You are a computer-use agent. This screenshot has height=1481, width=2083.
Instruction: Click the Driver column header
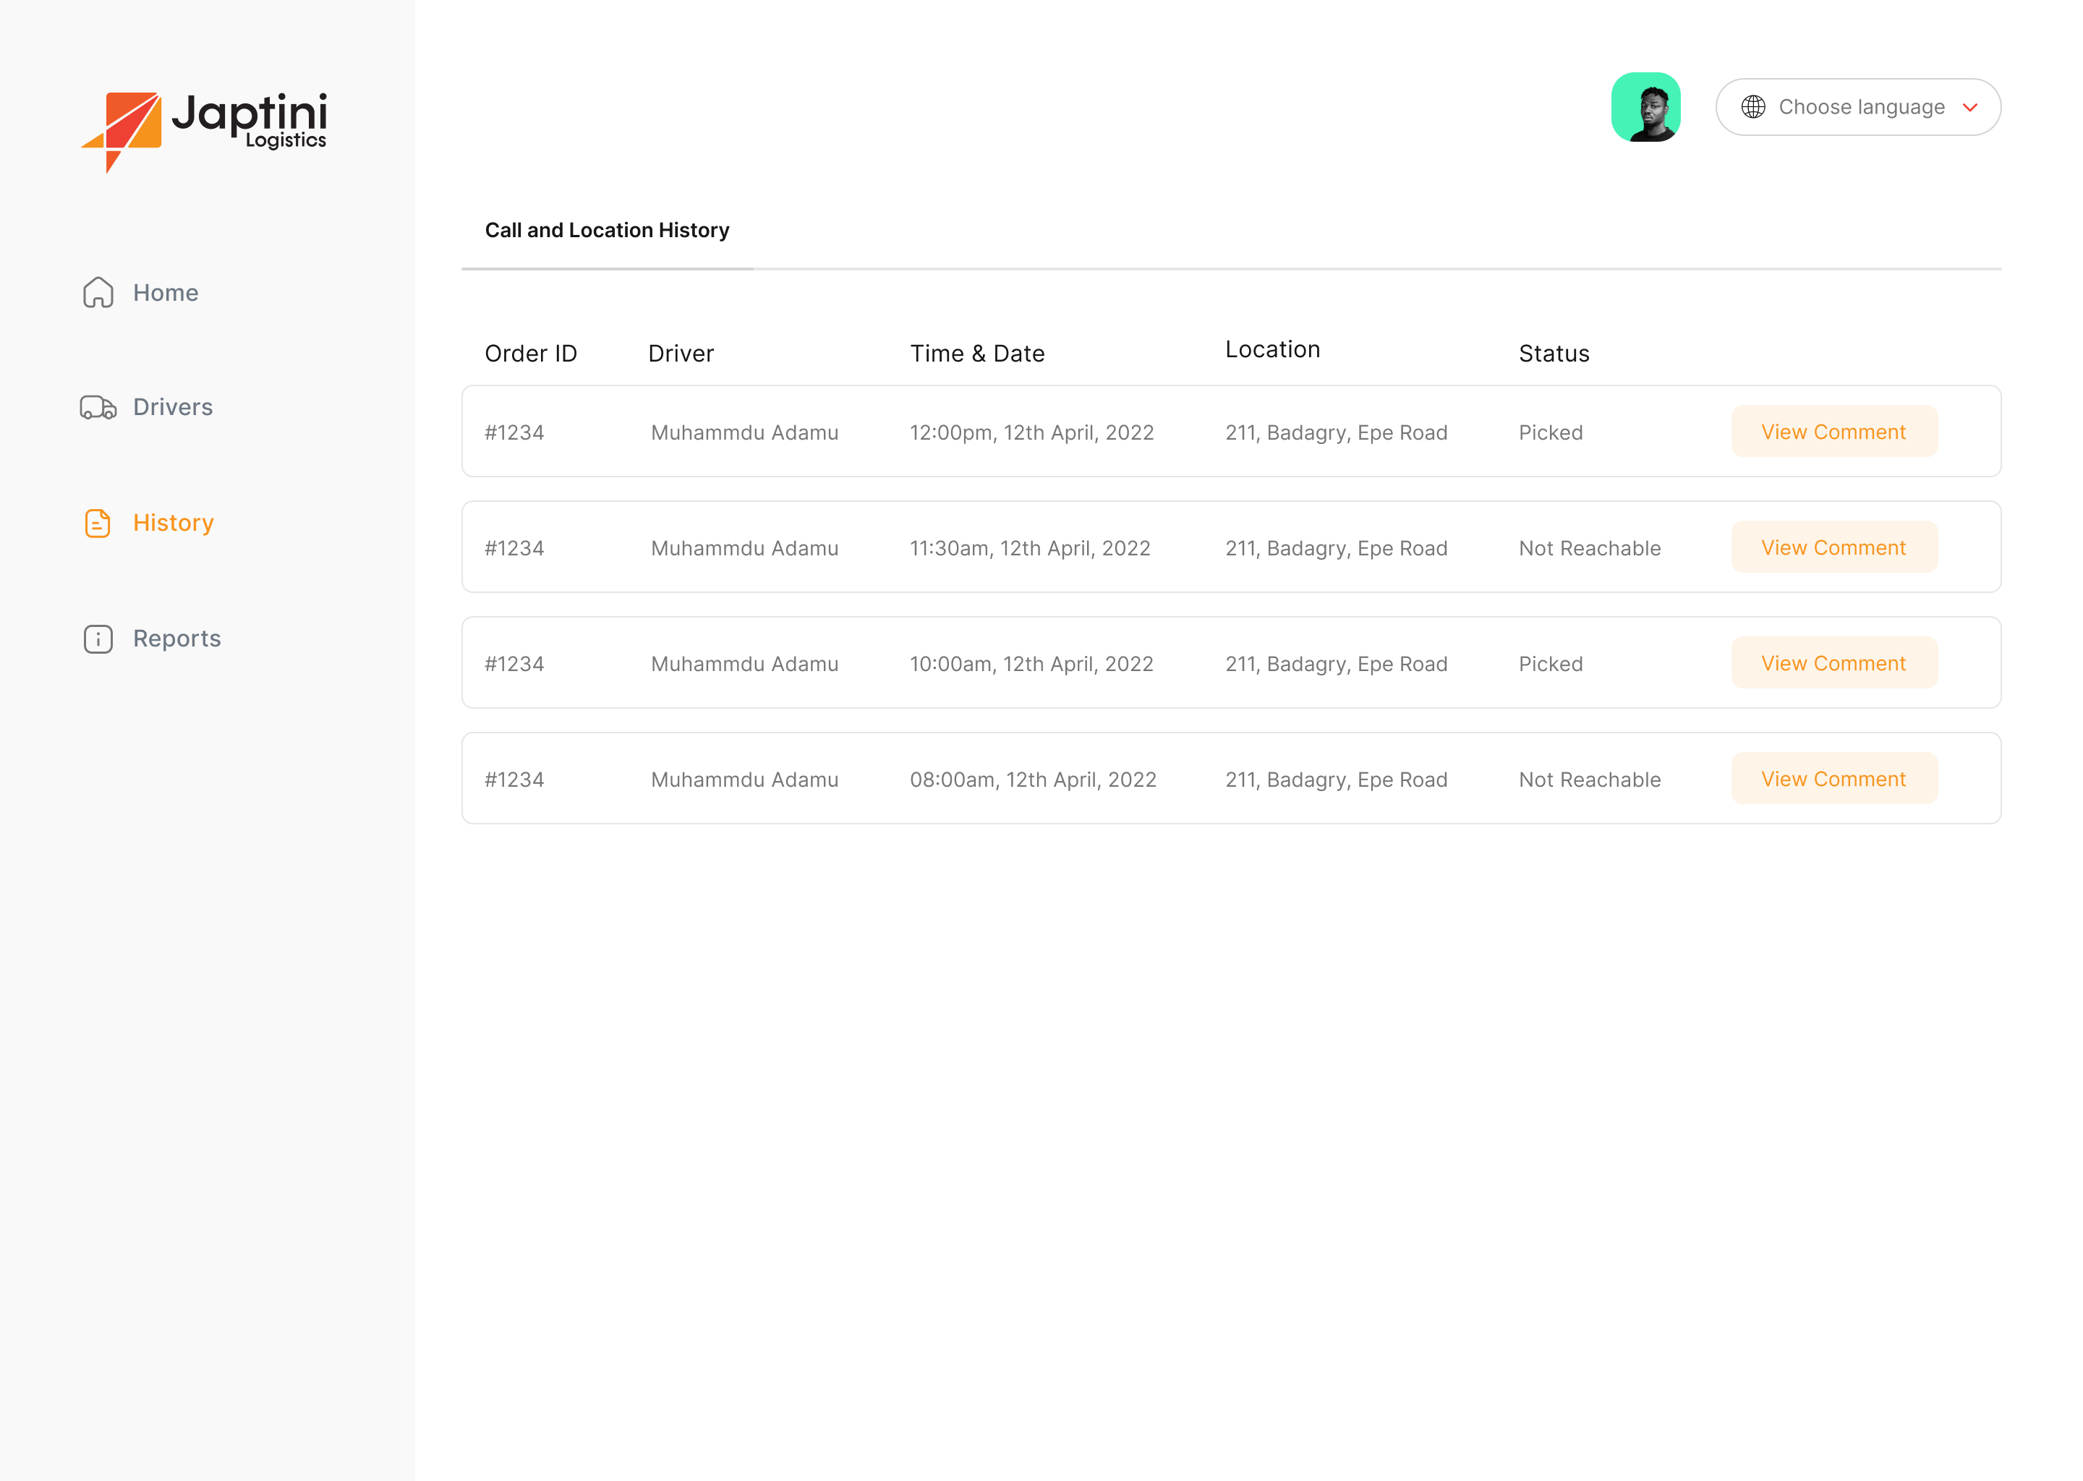tap(681, 354)
